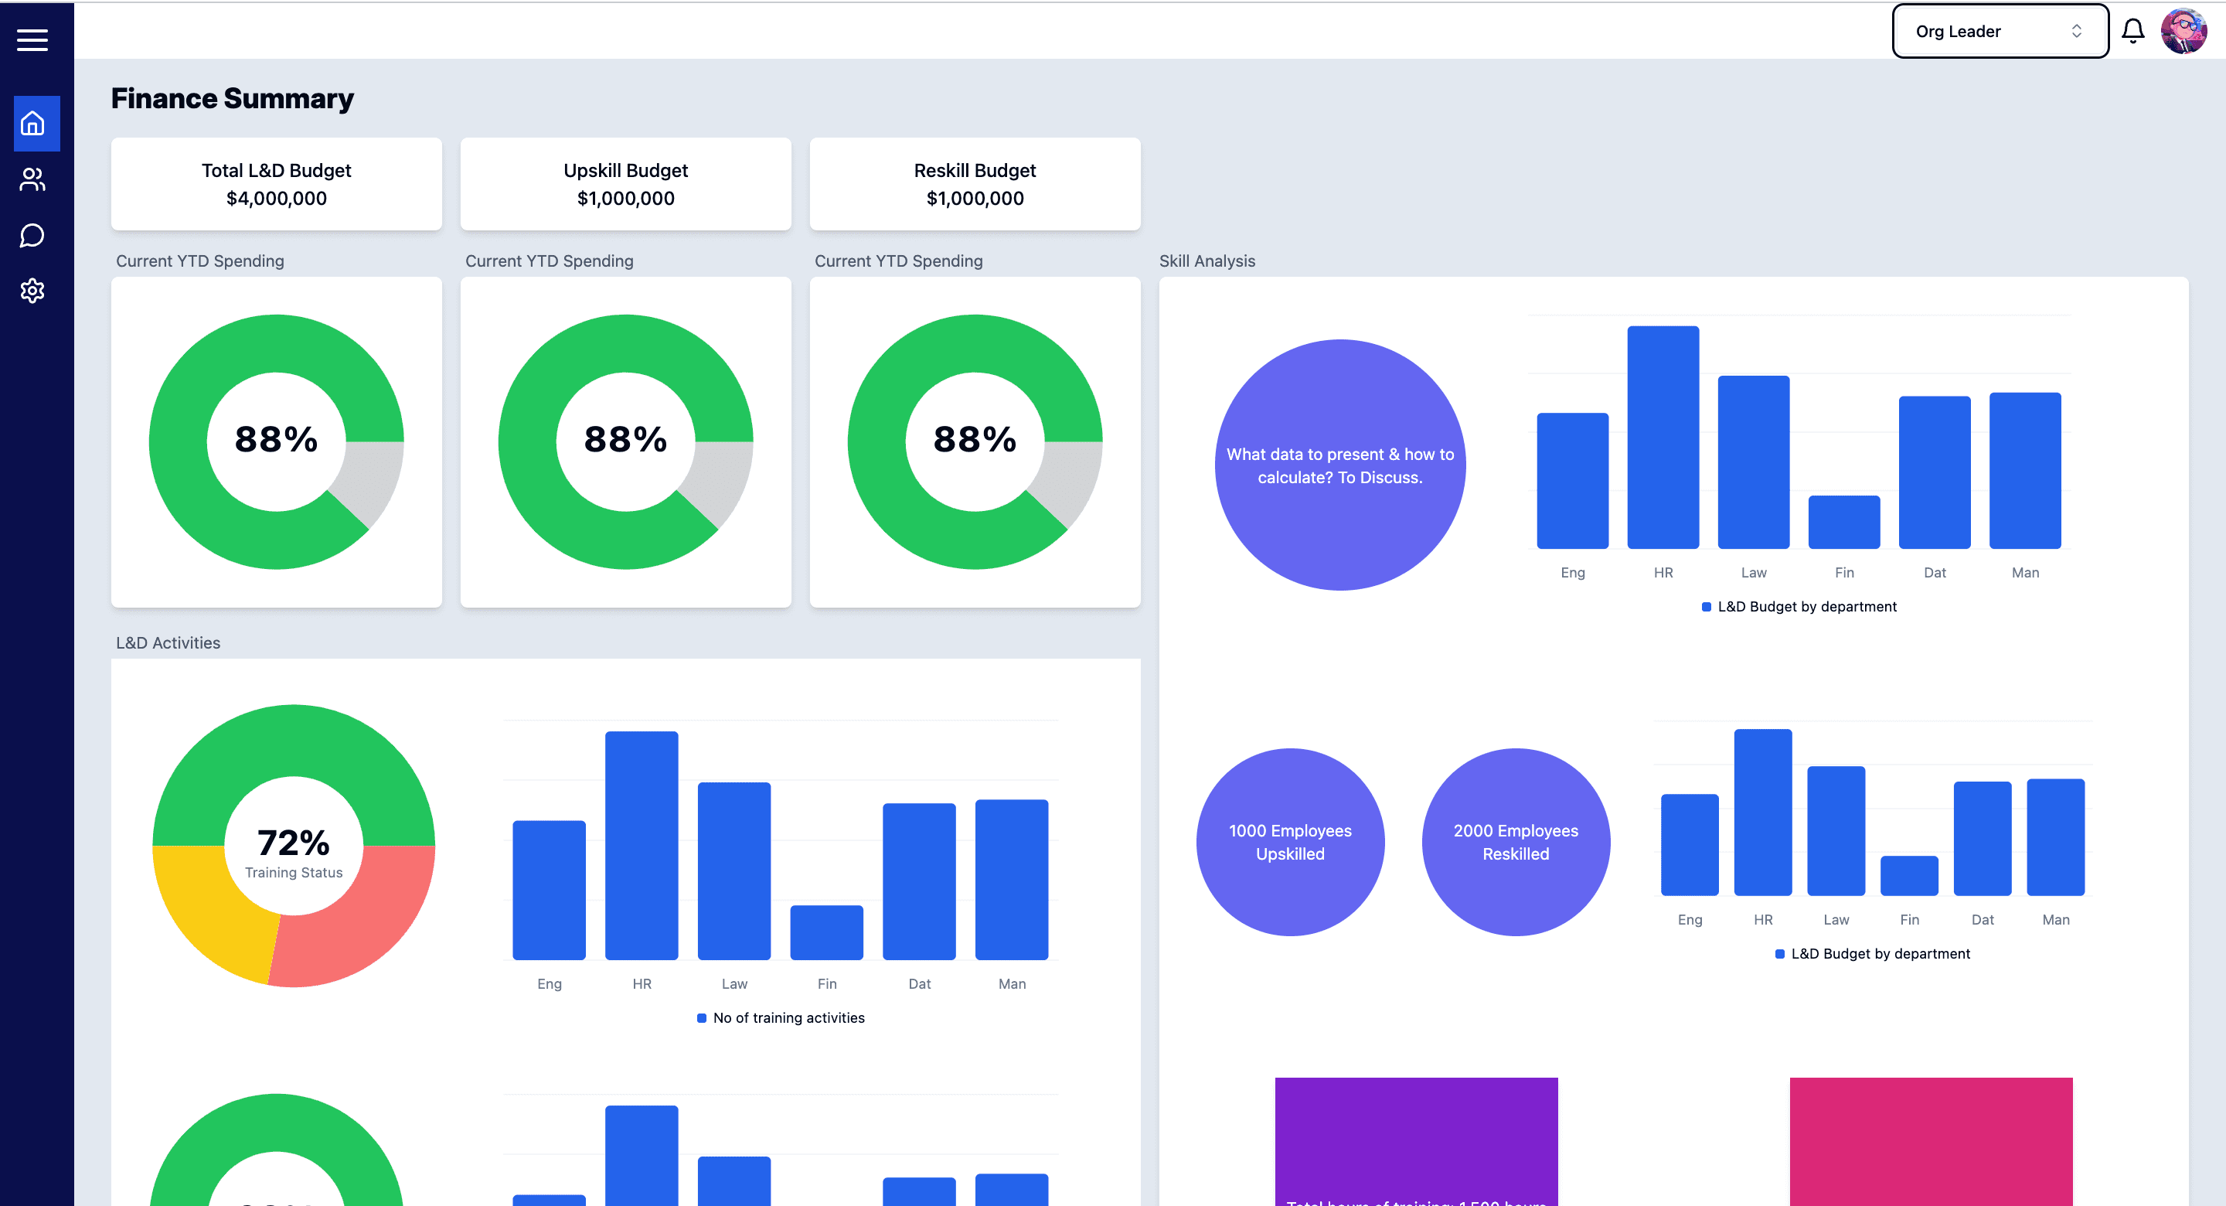Click the Finance Summary heading
Viewport: 2226px width, 1206px height.
coord(233,98)
